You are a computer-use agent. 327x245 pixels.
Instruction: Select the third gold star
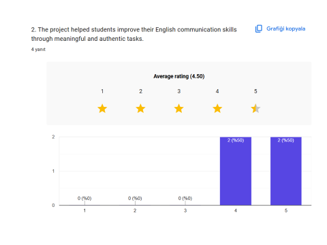point(179,108)
